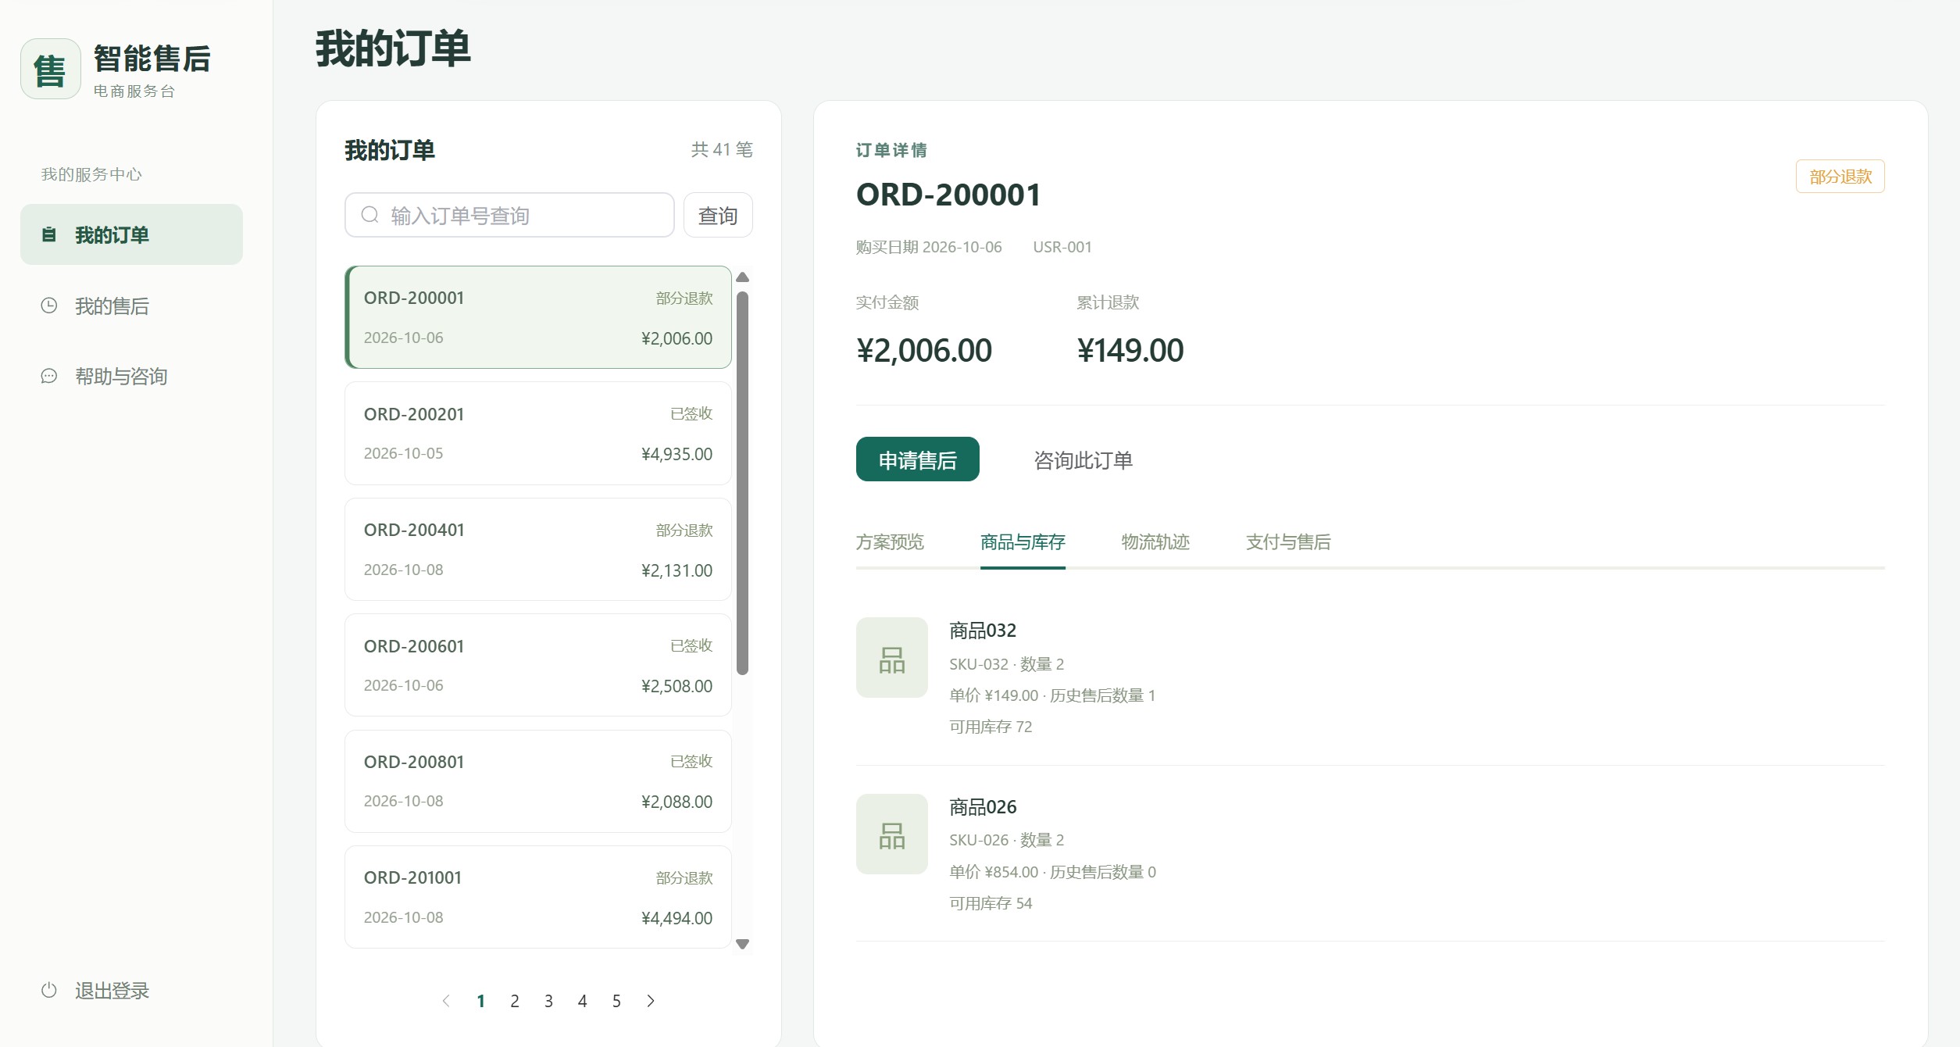Viewport: 1960px width, 1047px height.
Task: Click the 咨询此订单 button
Action: click(x=1083, y=459)
